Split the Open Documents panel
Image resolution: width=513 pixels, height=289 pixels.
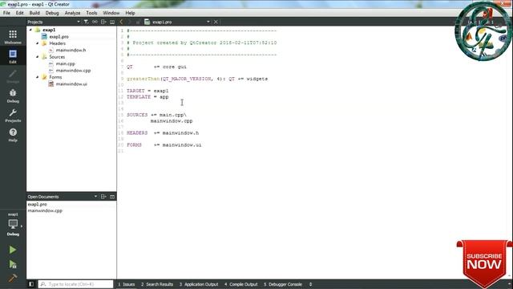[103, 197]
